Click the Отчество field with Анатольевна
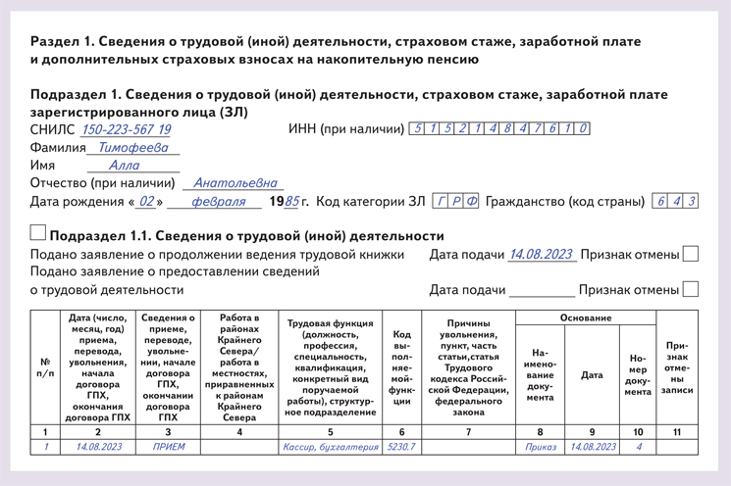The image size is (731, 486). pyautogui.click(x=236, y=183)
